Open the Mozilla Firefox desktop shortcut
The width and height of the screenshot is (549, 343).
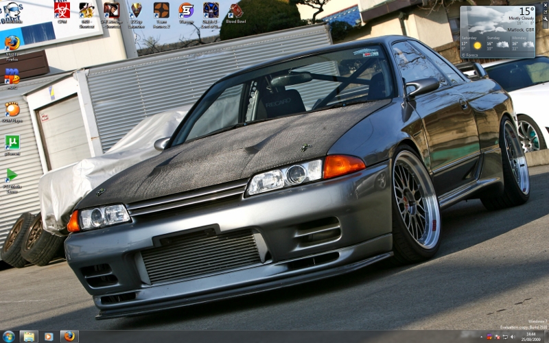coord(12,43)
